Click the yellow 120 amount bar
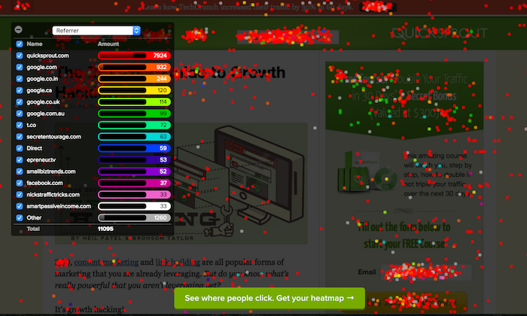 coord(134,90)
